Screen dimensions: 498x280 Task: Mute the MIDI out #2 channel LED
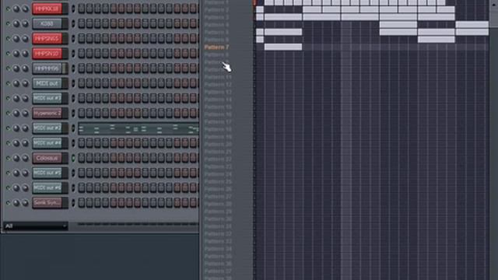pos(8,128)
